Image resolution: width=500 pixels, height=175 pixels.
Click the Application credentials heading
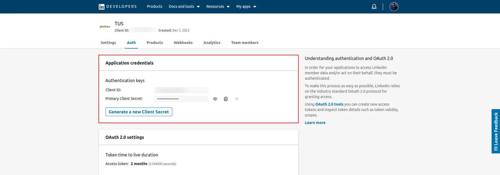tap(130, 63)
